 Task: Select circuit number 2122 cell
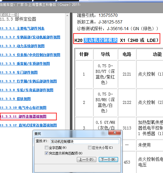(x=127, y=103)
